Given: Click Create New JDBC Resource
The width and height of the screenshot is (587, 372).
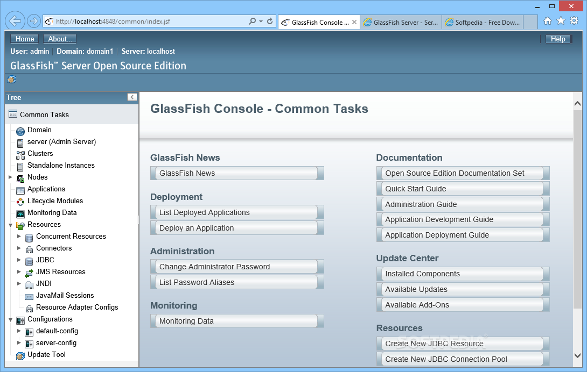Looking at the screenshot, I should (x=463, y=344).
